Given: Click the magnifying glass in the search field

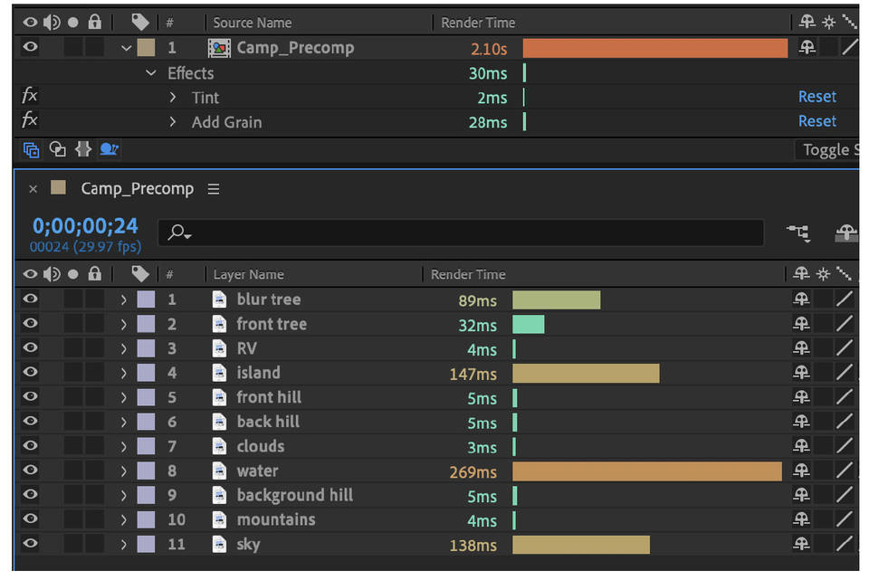Looking at the screenshot, I should pos(177,232).
